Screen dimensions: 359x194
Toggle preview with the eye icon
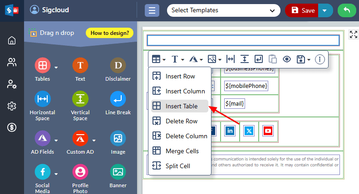click(x=286, y=59)
